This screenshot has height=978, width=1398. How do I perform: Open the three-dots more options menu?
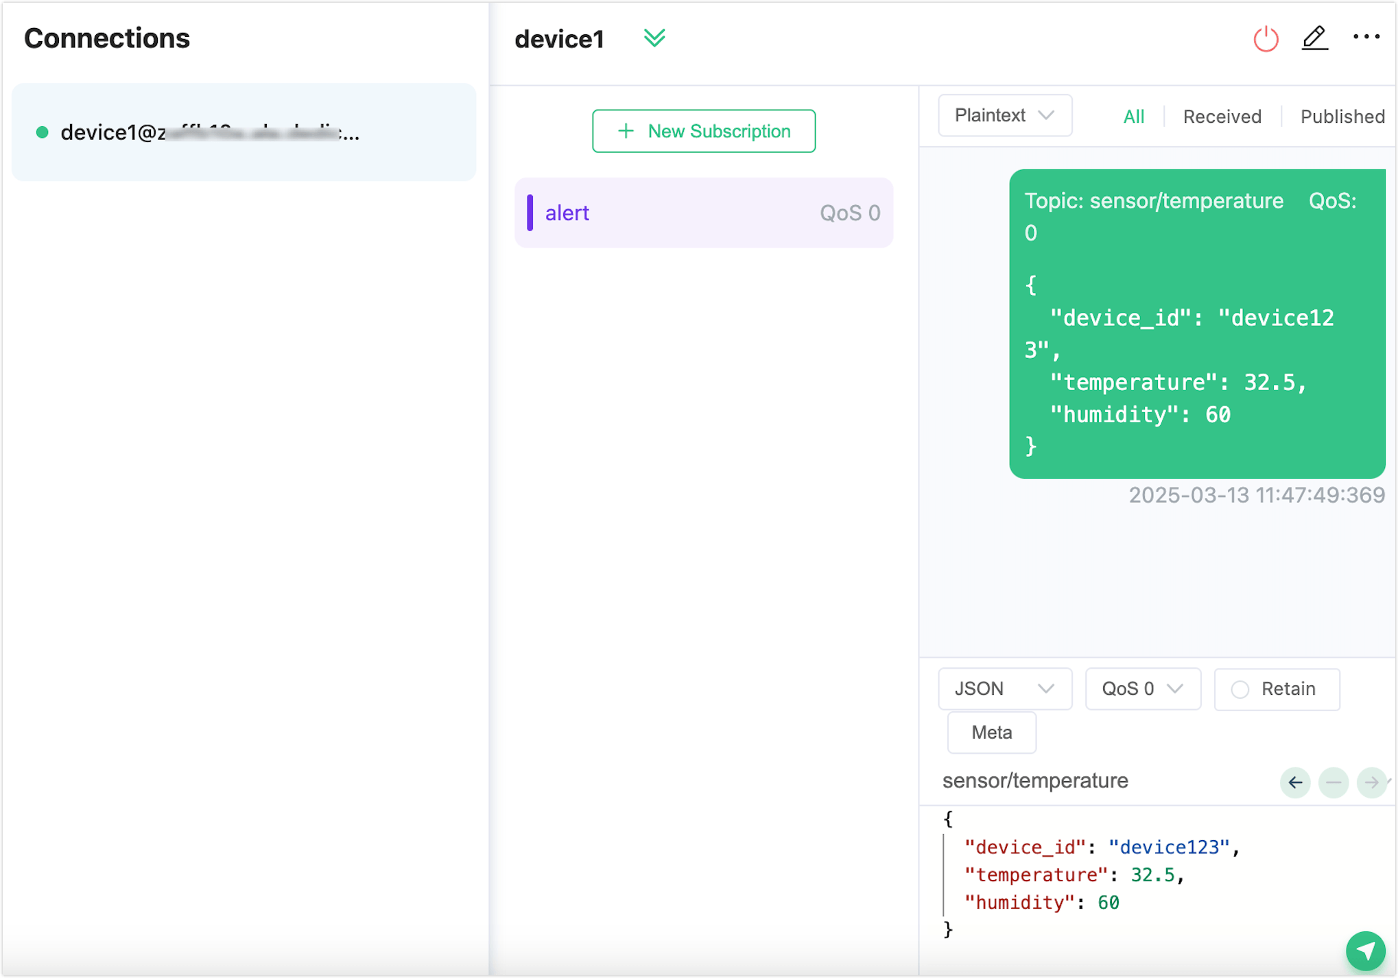[1366, 37]
